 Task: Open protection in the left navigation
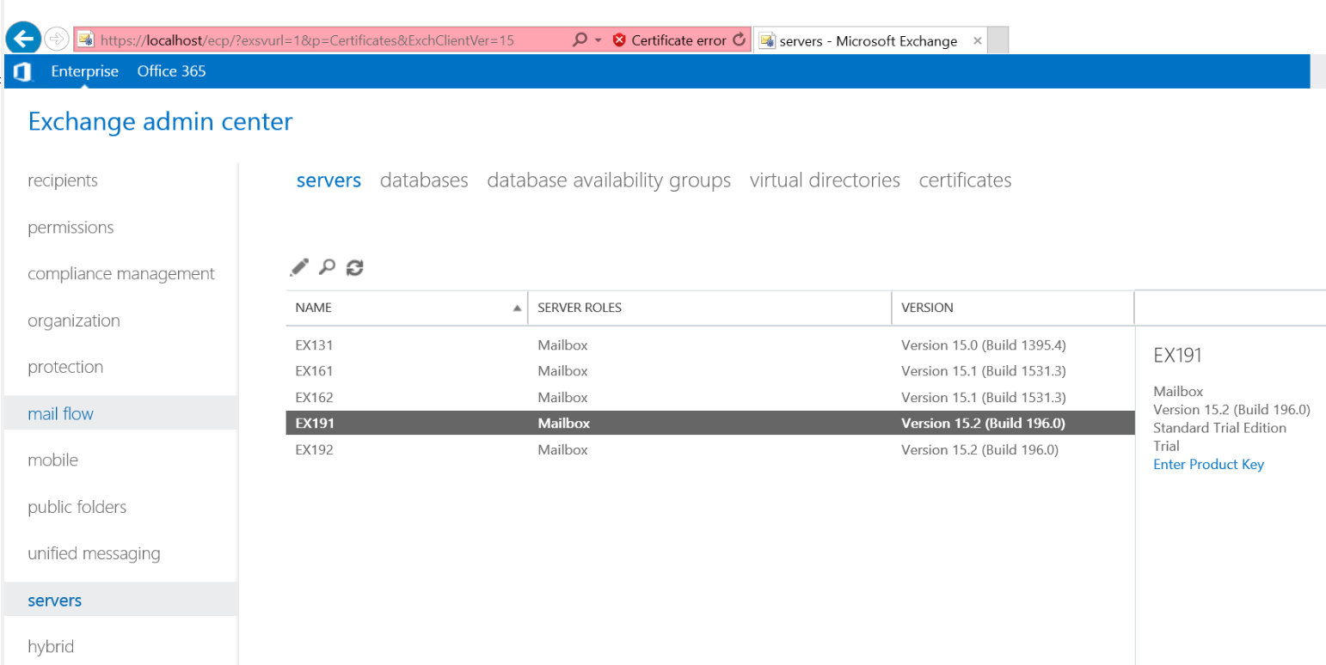(65, 367)
